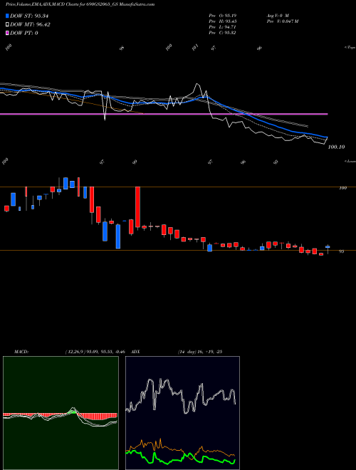This screenshot has height=470, width=356.
Task: Click the '<Tops' label at right edge
Action: [350, 48]
